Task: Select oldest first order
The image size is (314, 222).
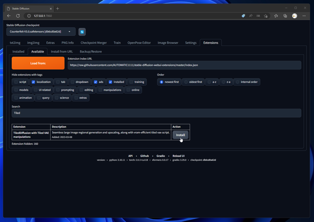Action: pyautogui.click(x=186, y=82)
